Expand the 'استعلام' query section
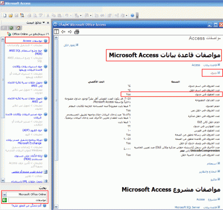Image resolution: width=223 pixels, height=210 pixels. tap(214, 164)
